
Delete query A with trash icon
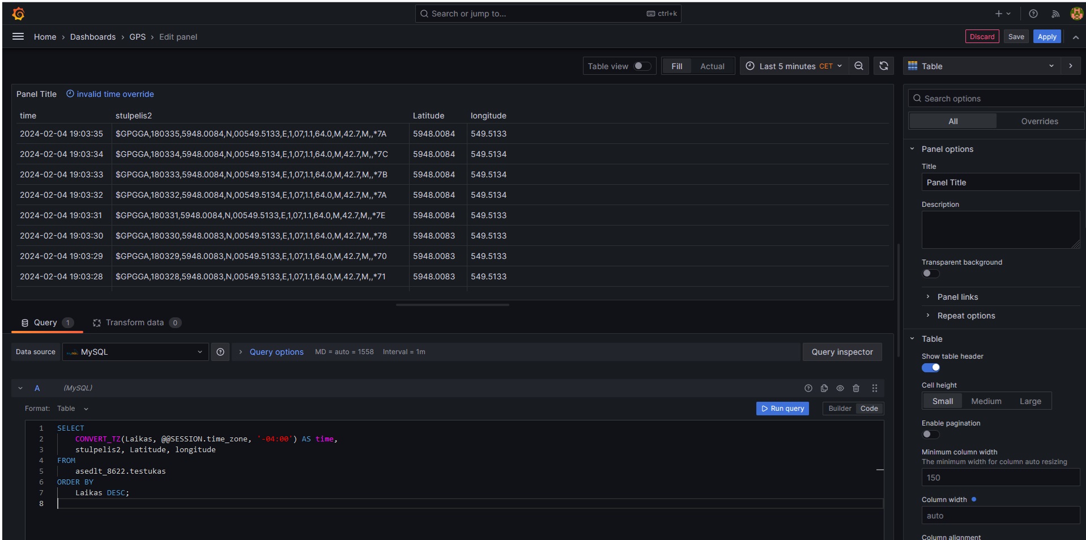coord(856,388)
